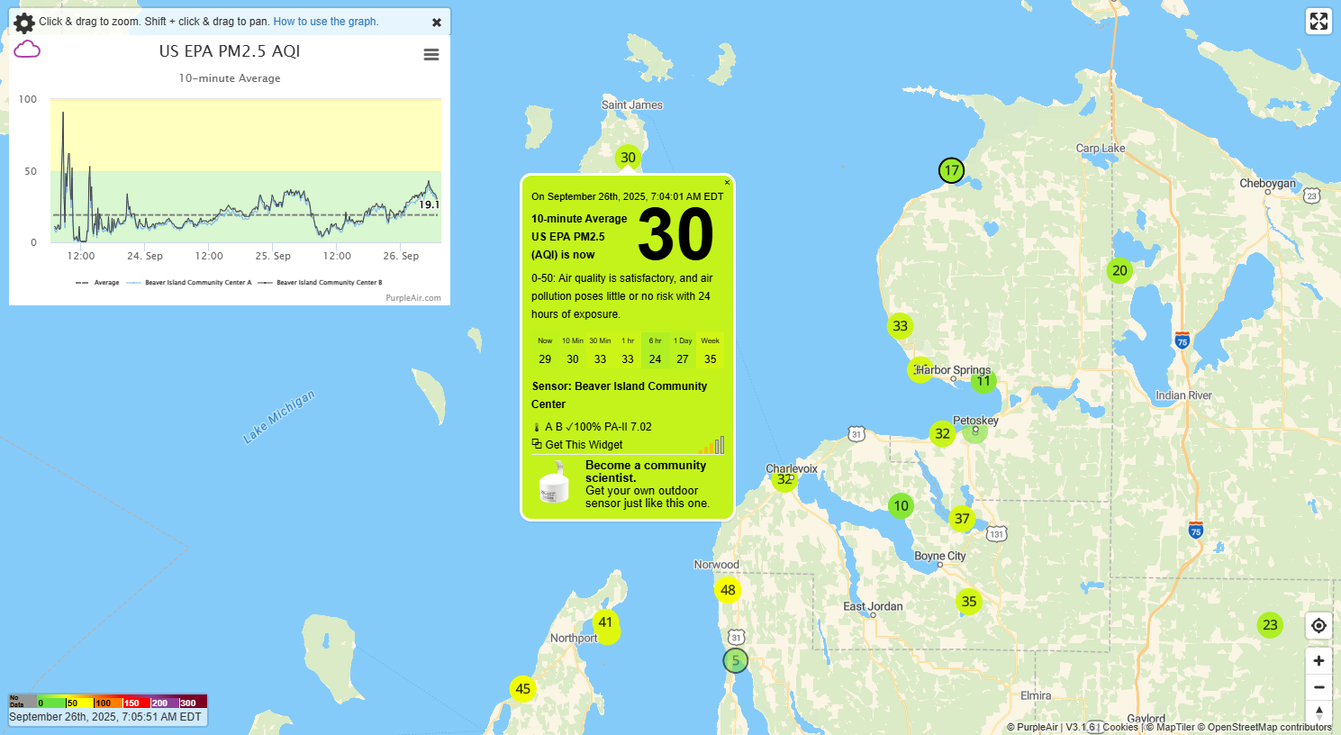This screenshot has height=735, width=1341.
Task: Zoom in on the map
Action: [x=1318, y=661]
